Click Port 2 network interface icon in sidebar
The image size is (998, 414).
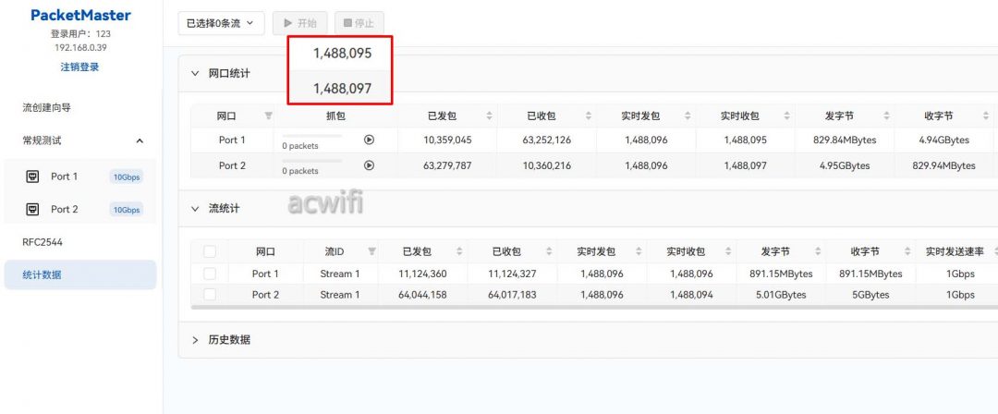32,209
